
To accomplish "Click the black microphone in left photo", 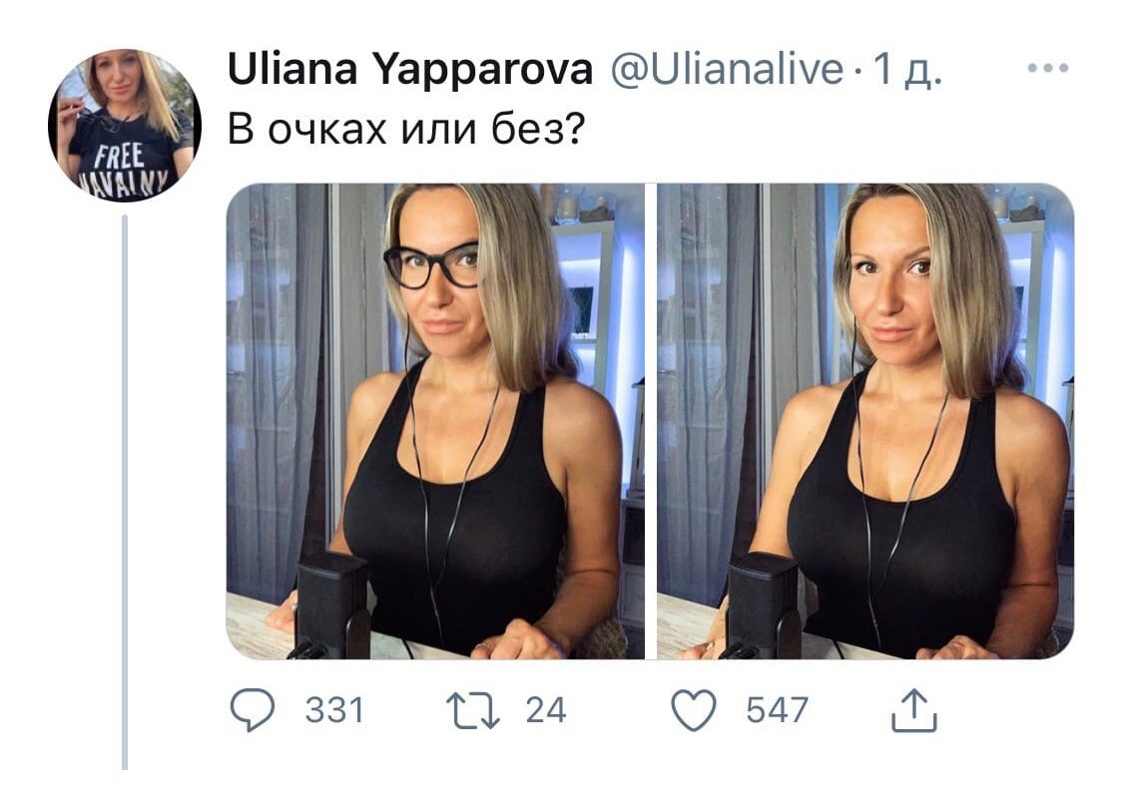I will pyautogui.click(x=332, y=605).
